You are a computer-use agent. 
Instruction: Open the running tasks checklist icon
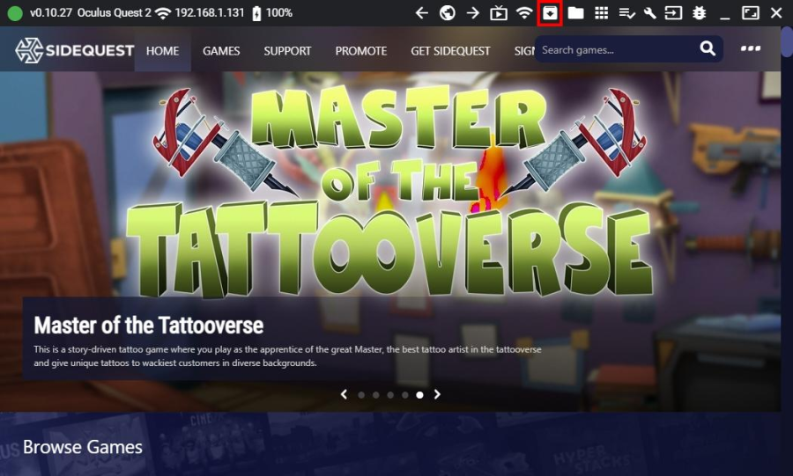(626, 13)
